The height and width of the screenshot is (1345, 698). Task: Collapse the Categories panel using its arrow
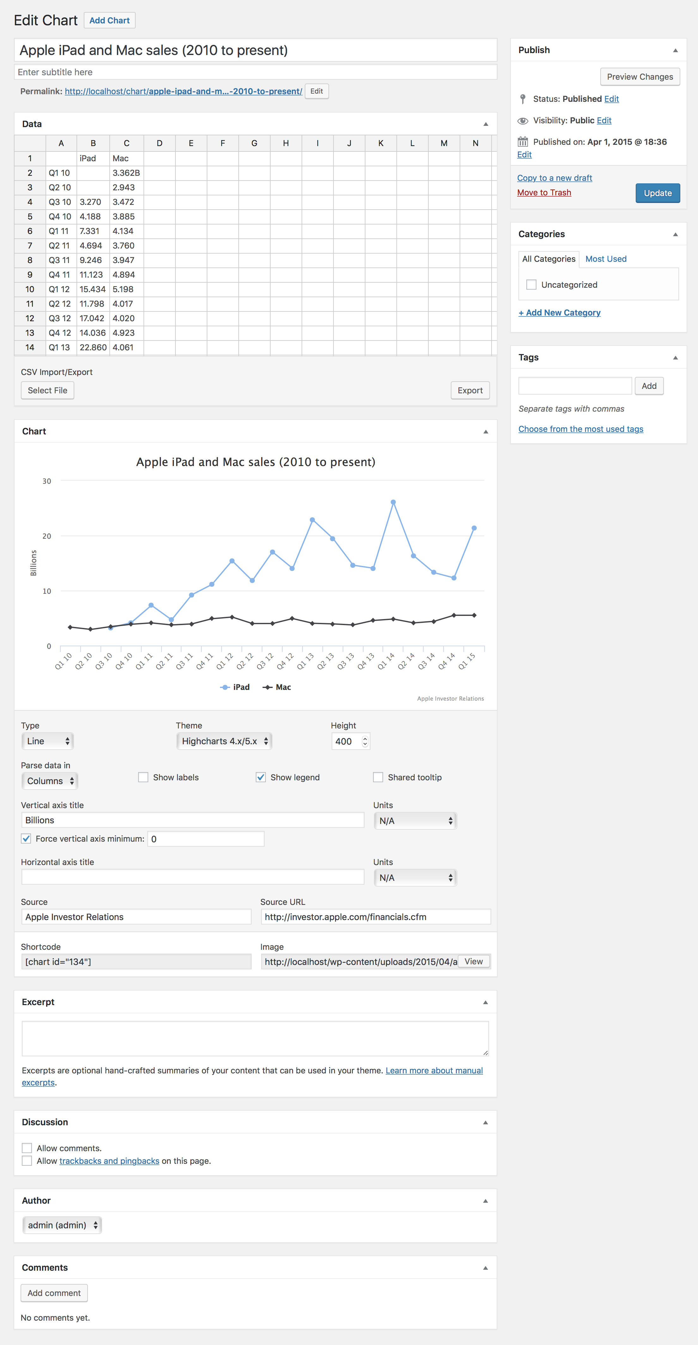click(675, 234)
